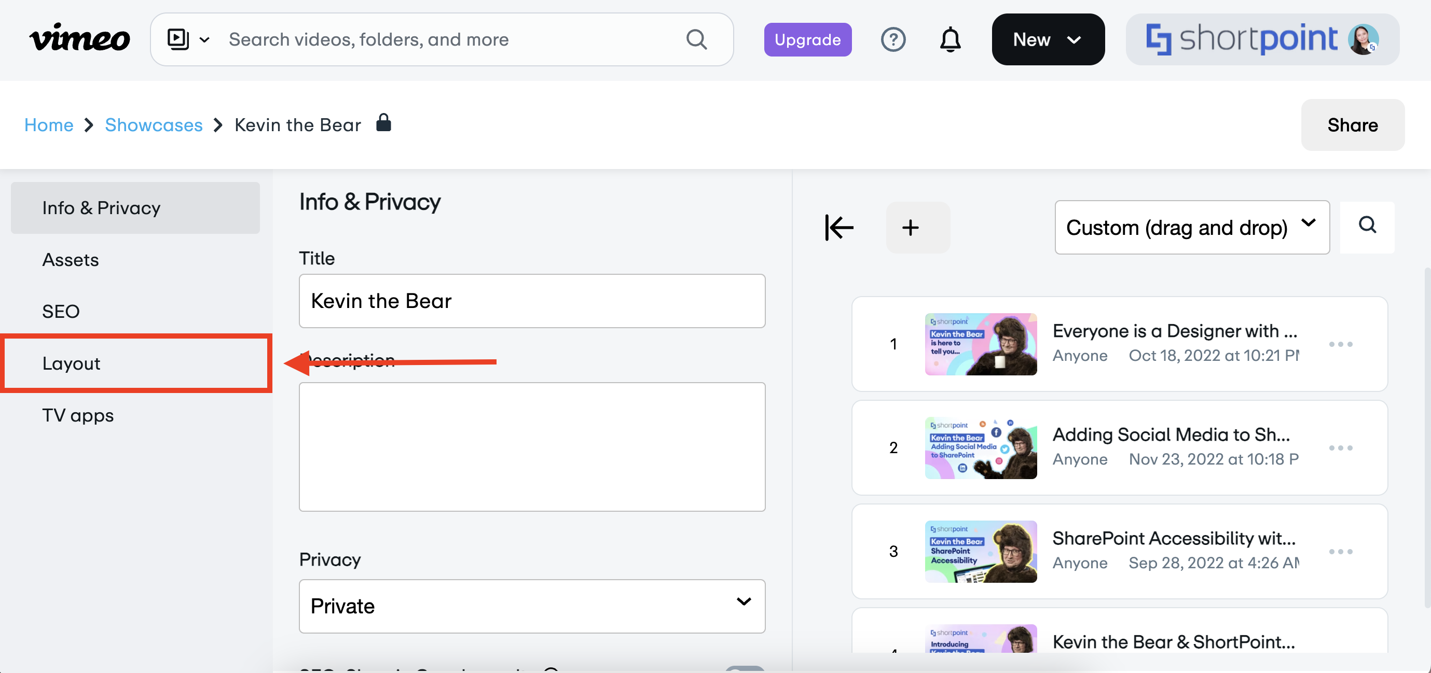Expand the Privacy dropdown set to Private
1431x673 pixels.
pyautogui.click(x=532, y=606)
